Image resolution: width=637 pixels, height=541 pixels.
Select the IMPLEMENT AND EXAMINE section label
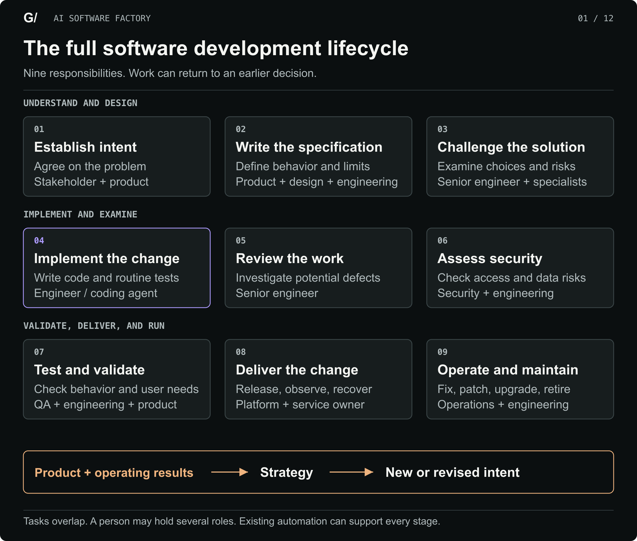pos(80,214)
